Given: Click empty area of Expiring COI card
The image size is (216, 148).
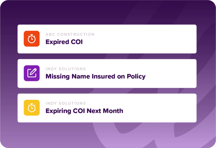Looking at the screenshot, I should pos(163,107).
